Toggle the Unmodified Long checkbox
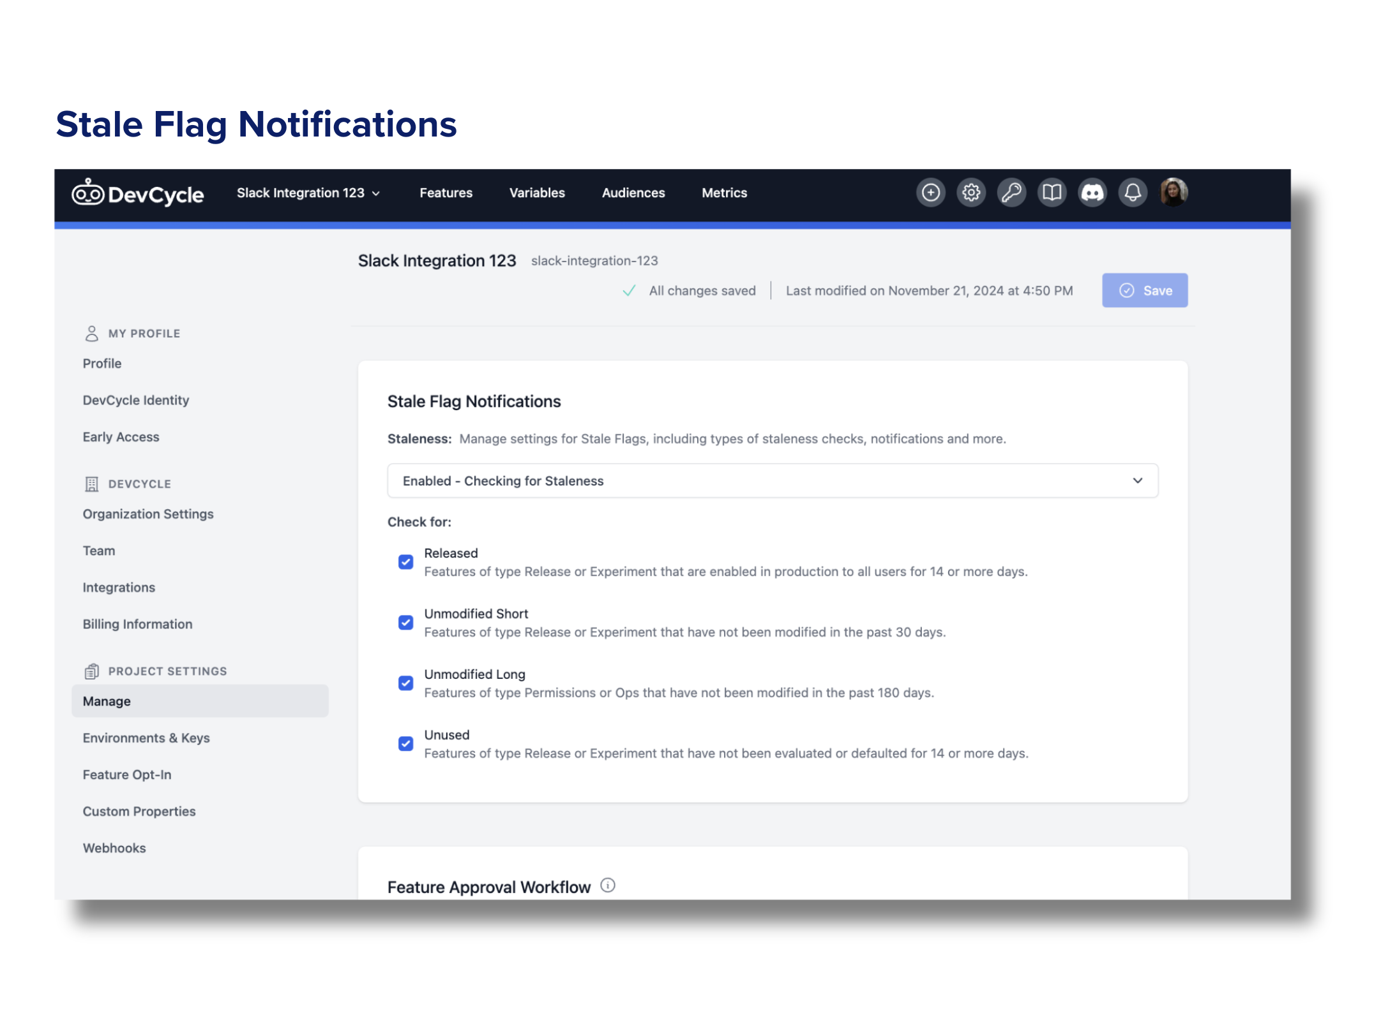 coord(405,683)
